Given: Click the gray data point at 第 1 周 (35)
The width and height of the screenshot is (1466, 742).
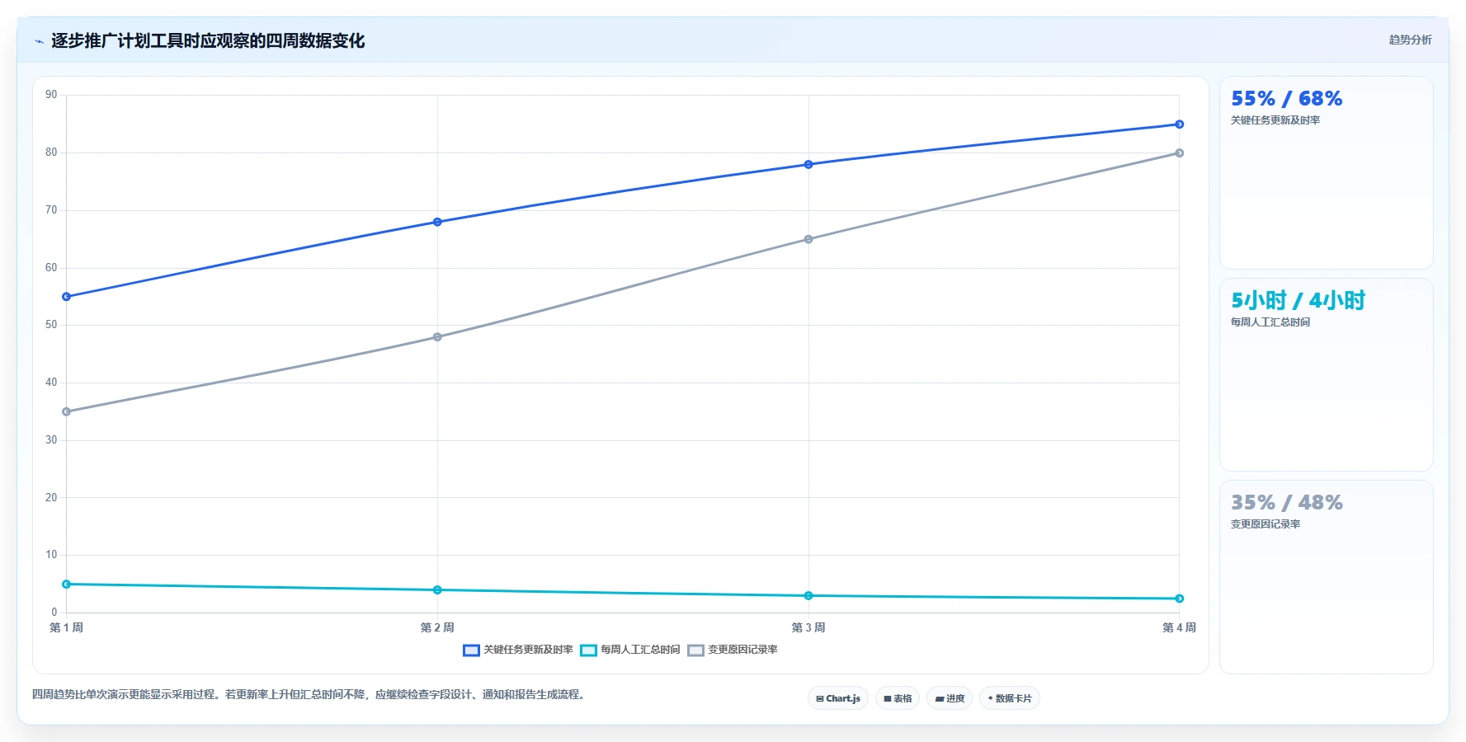Looking at the screenshot, I should pyautogui.click(x=67, y=411).
